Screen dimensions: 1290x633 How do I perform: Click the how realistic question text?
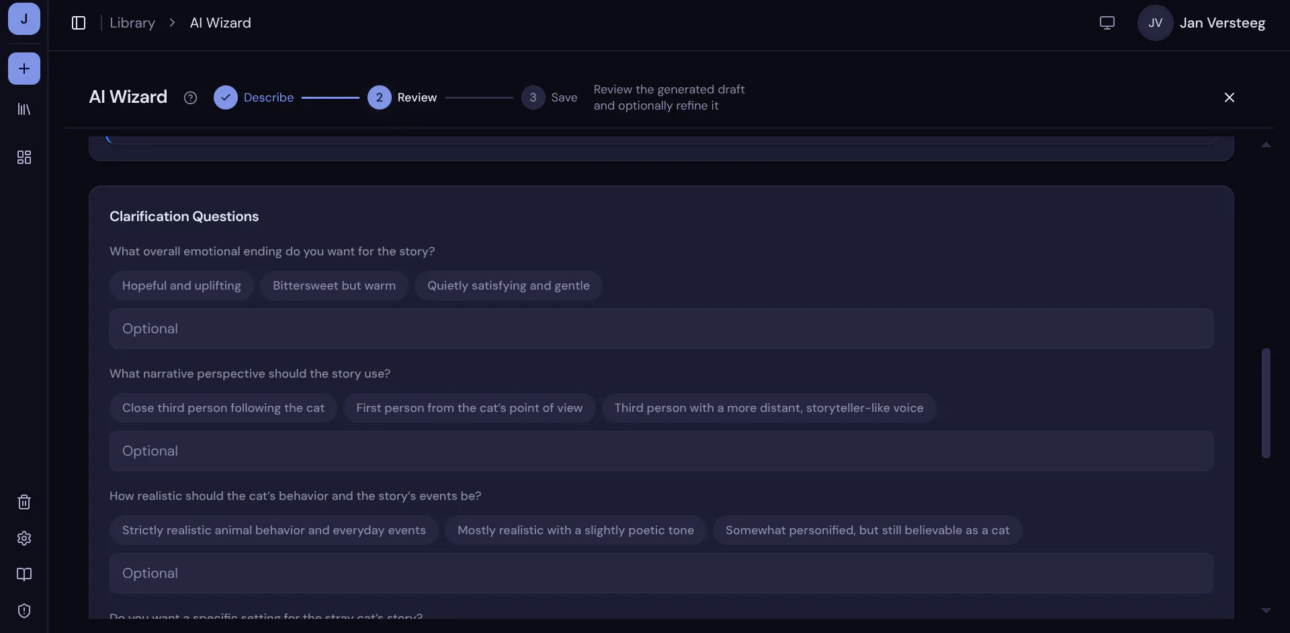coord(295,496)
